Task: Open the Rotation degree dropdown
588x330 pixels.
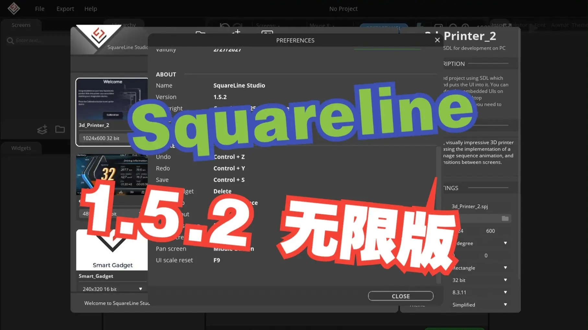Action: [505, 243]
